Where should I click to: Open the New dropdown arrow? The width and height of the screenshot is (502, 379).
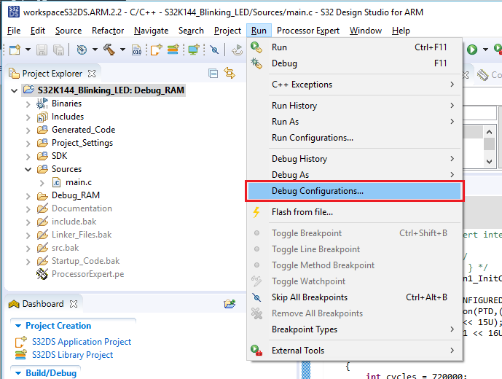click(x=28, y=50)
